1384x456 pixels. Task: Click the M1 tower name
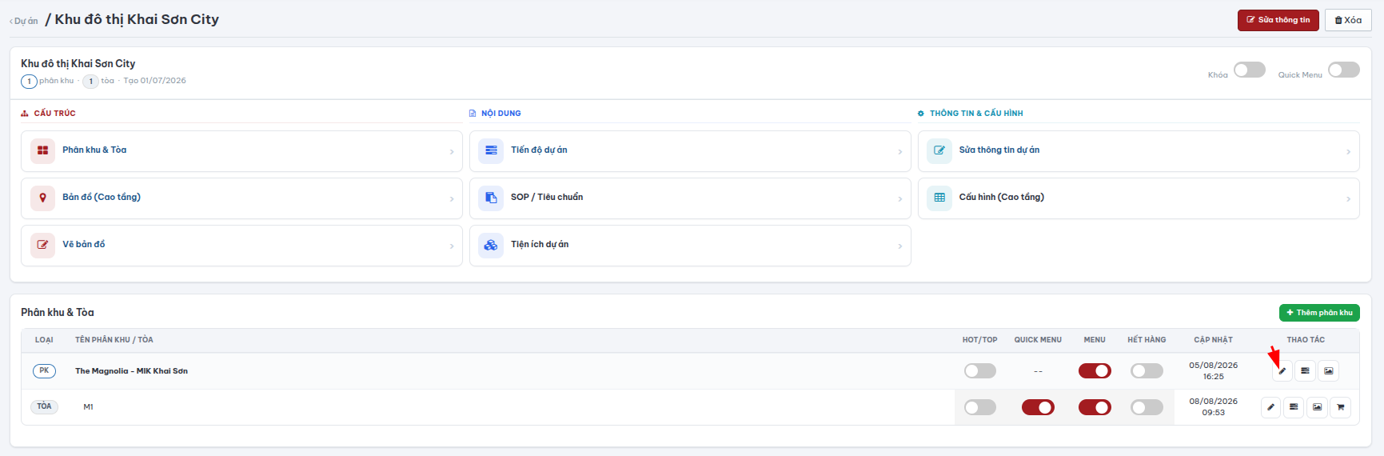click(x=88, y=407)
